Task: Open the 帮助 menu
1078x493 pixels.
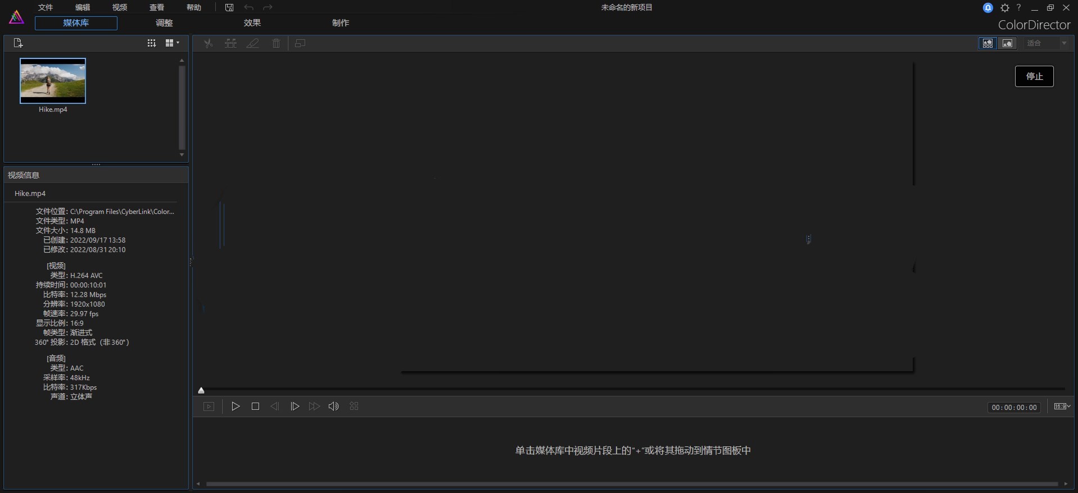Action: pyautogui.click(x=194, y=7)
